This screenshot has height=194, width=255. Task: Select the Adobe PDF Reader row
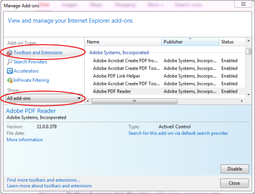168,92
